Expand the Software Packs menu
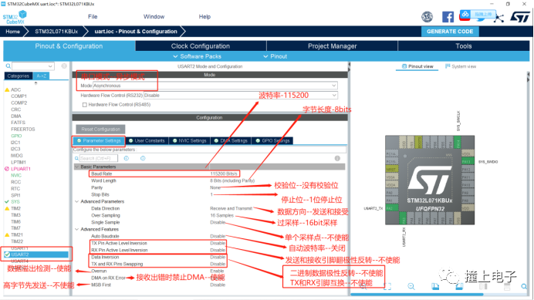Viewport: 534px width, 300px height. click(198, 56)
